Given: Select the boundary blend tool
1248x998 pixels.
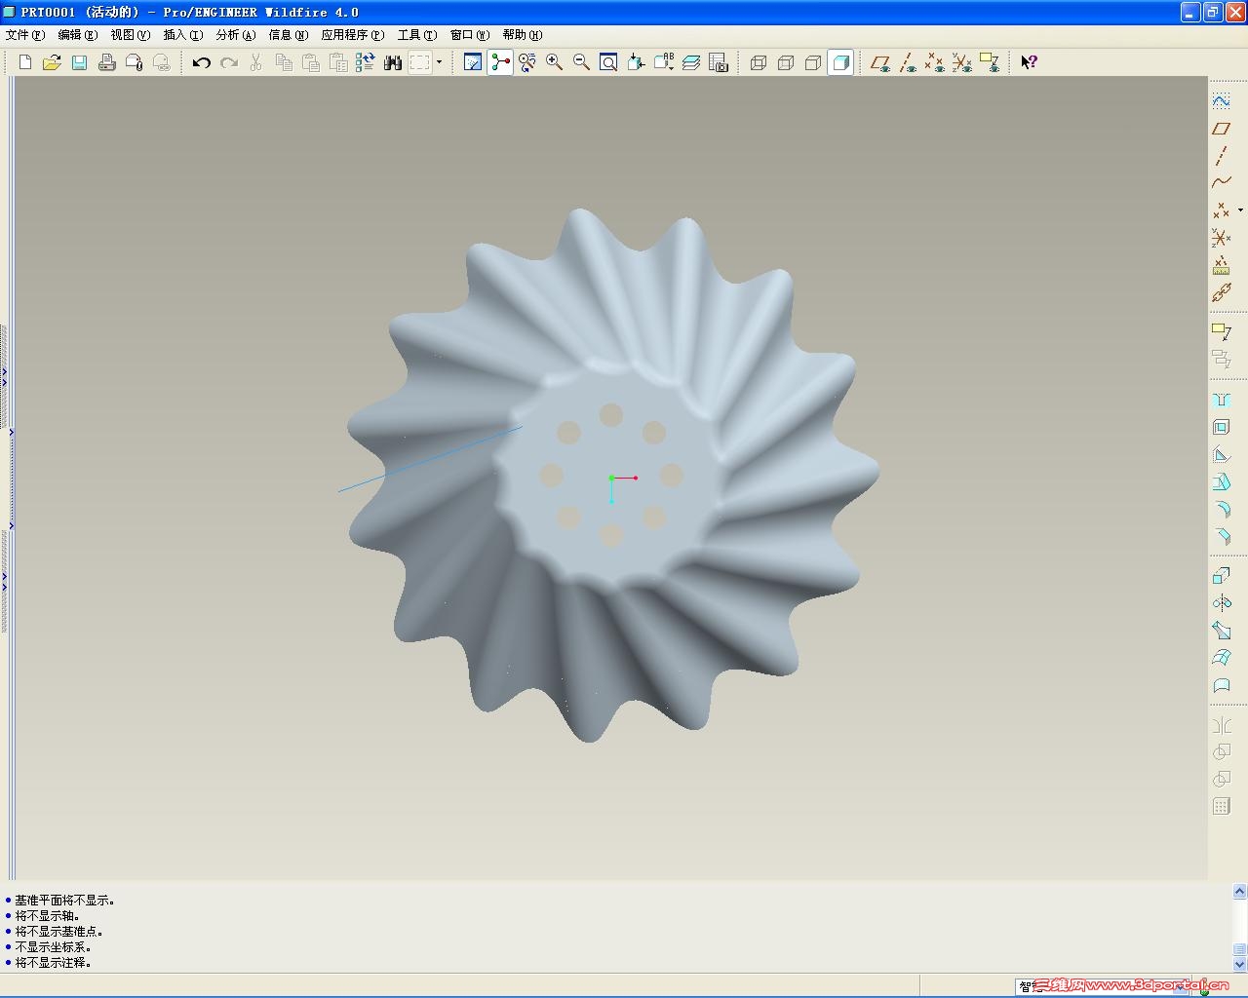Looking at the screenshot, I should [1221, 658].
